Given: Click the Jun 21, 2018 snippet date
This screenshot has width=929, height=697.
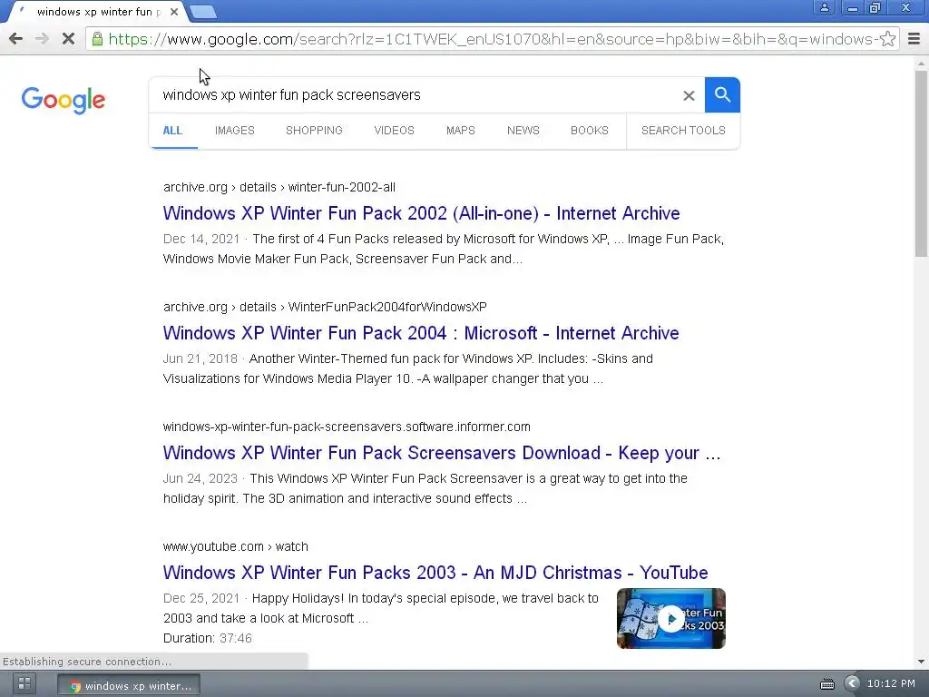Looking at the screenshot, I should 200,358.
